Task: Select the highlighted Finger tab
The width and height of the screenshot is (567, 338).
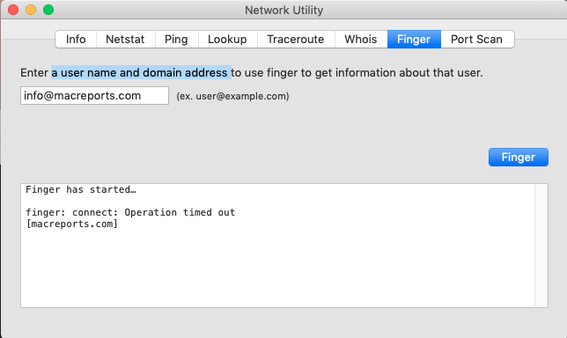Action: click(x=414, y=39)
